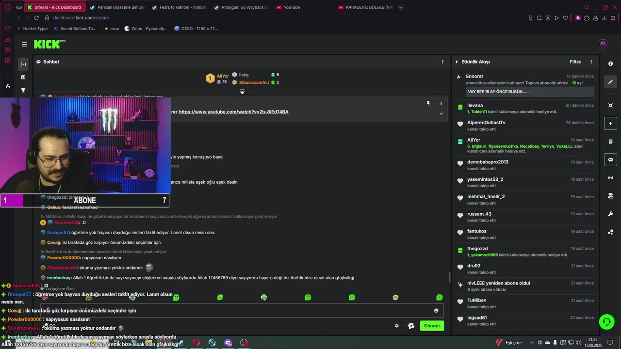The height and width of the screenshot is (349, 621).
Task: Click the chat panel scrollbar
Action: point(449,278)
